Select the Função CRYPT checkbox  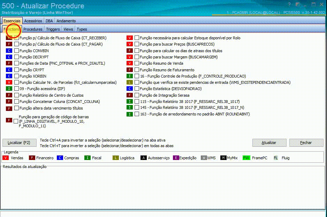tap(16, 70)
